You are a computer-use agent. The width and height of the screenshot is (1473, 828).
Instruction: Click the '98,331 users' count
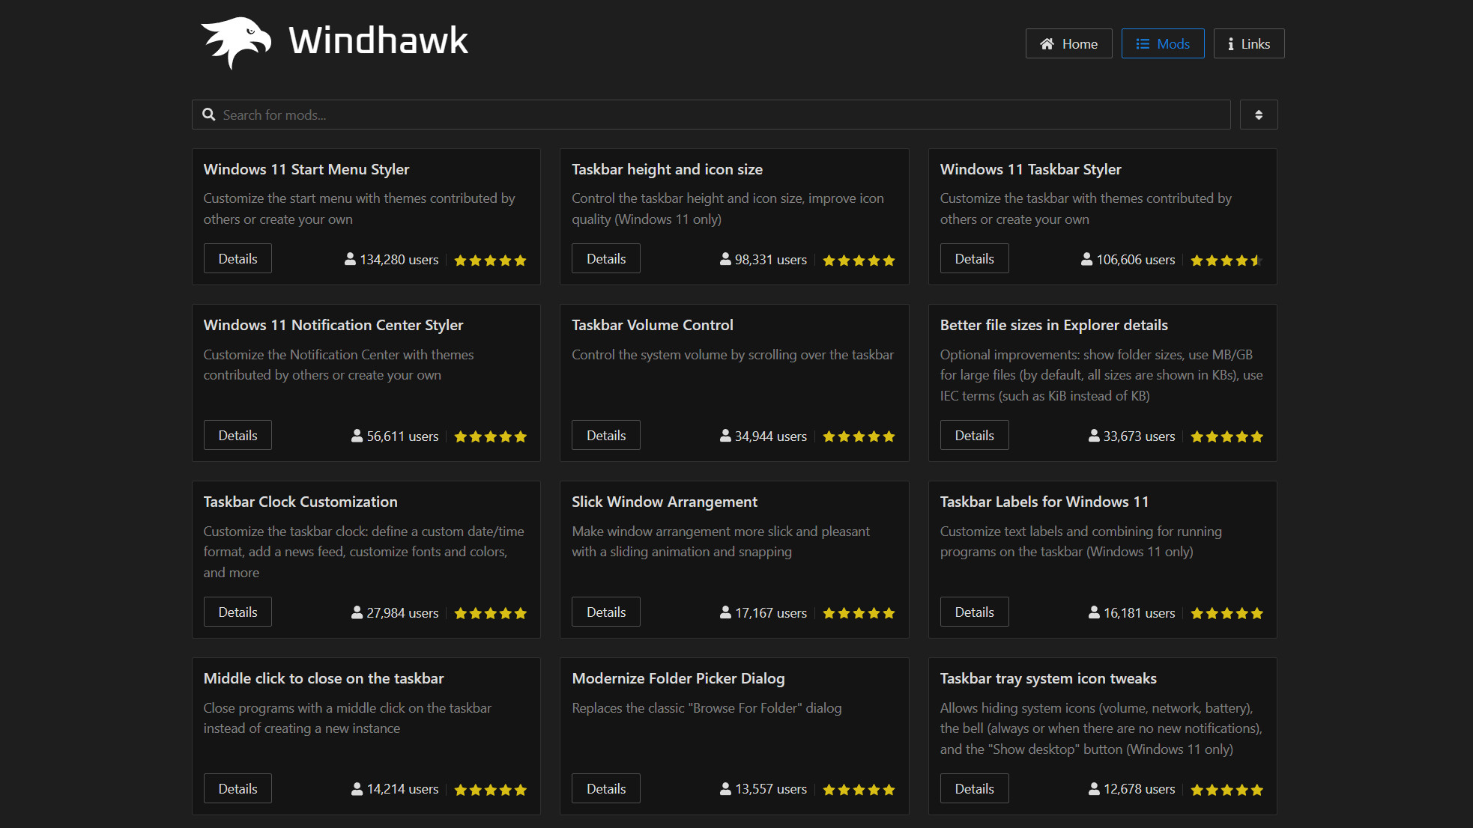(x=771, y=260)
